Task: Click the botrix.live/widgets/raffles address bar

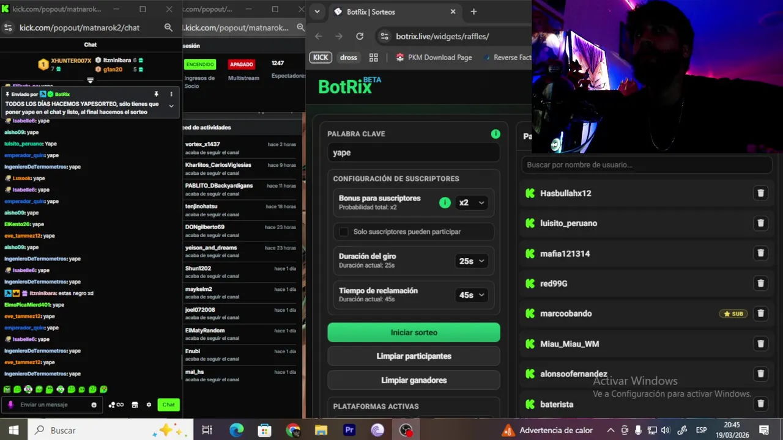Action: [x=453, y=36]
